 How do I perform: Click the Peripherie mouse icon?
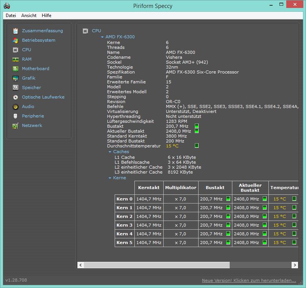click(x=16, y=116)
